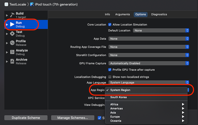The width and height of the screenshot is (198, 125).
Task: Click the Build hammer icon
Action: [12, 15]
